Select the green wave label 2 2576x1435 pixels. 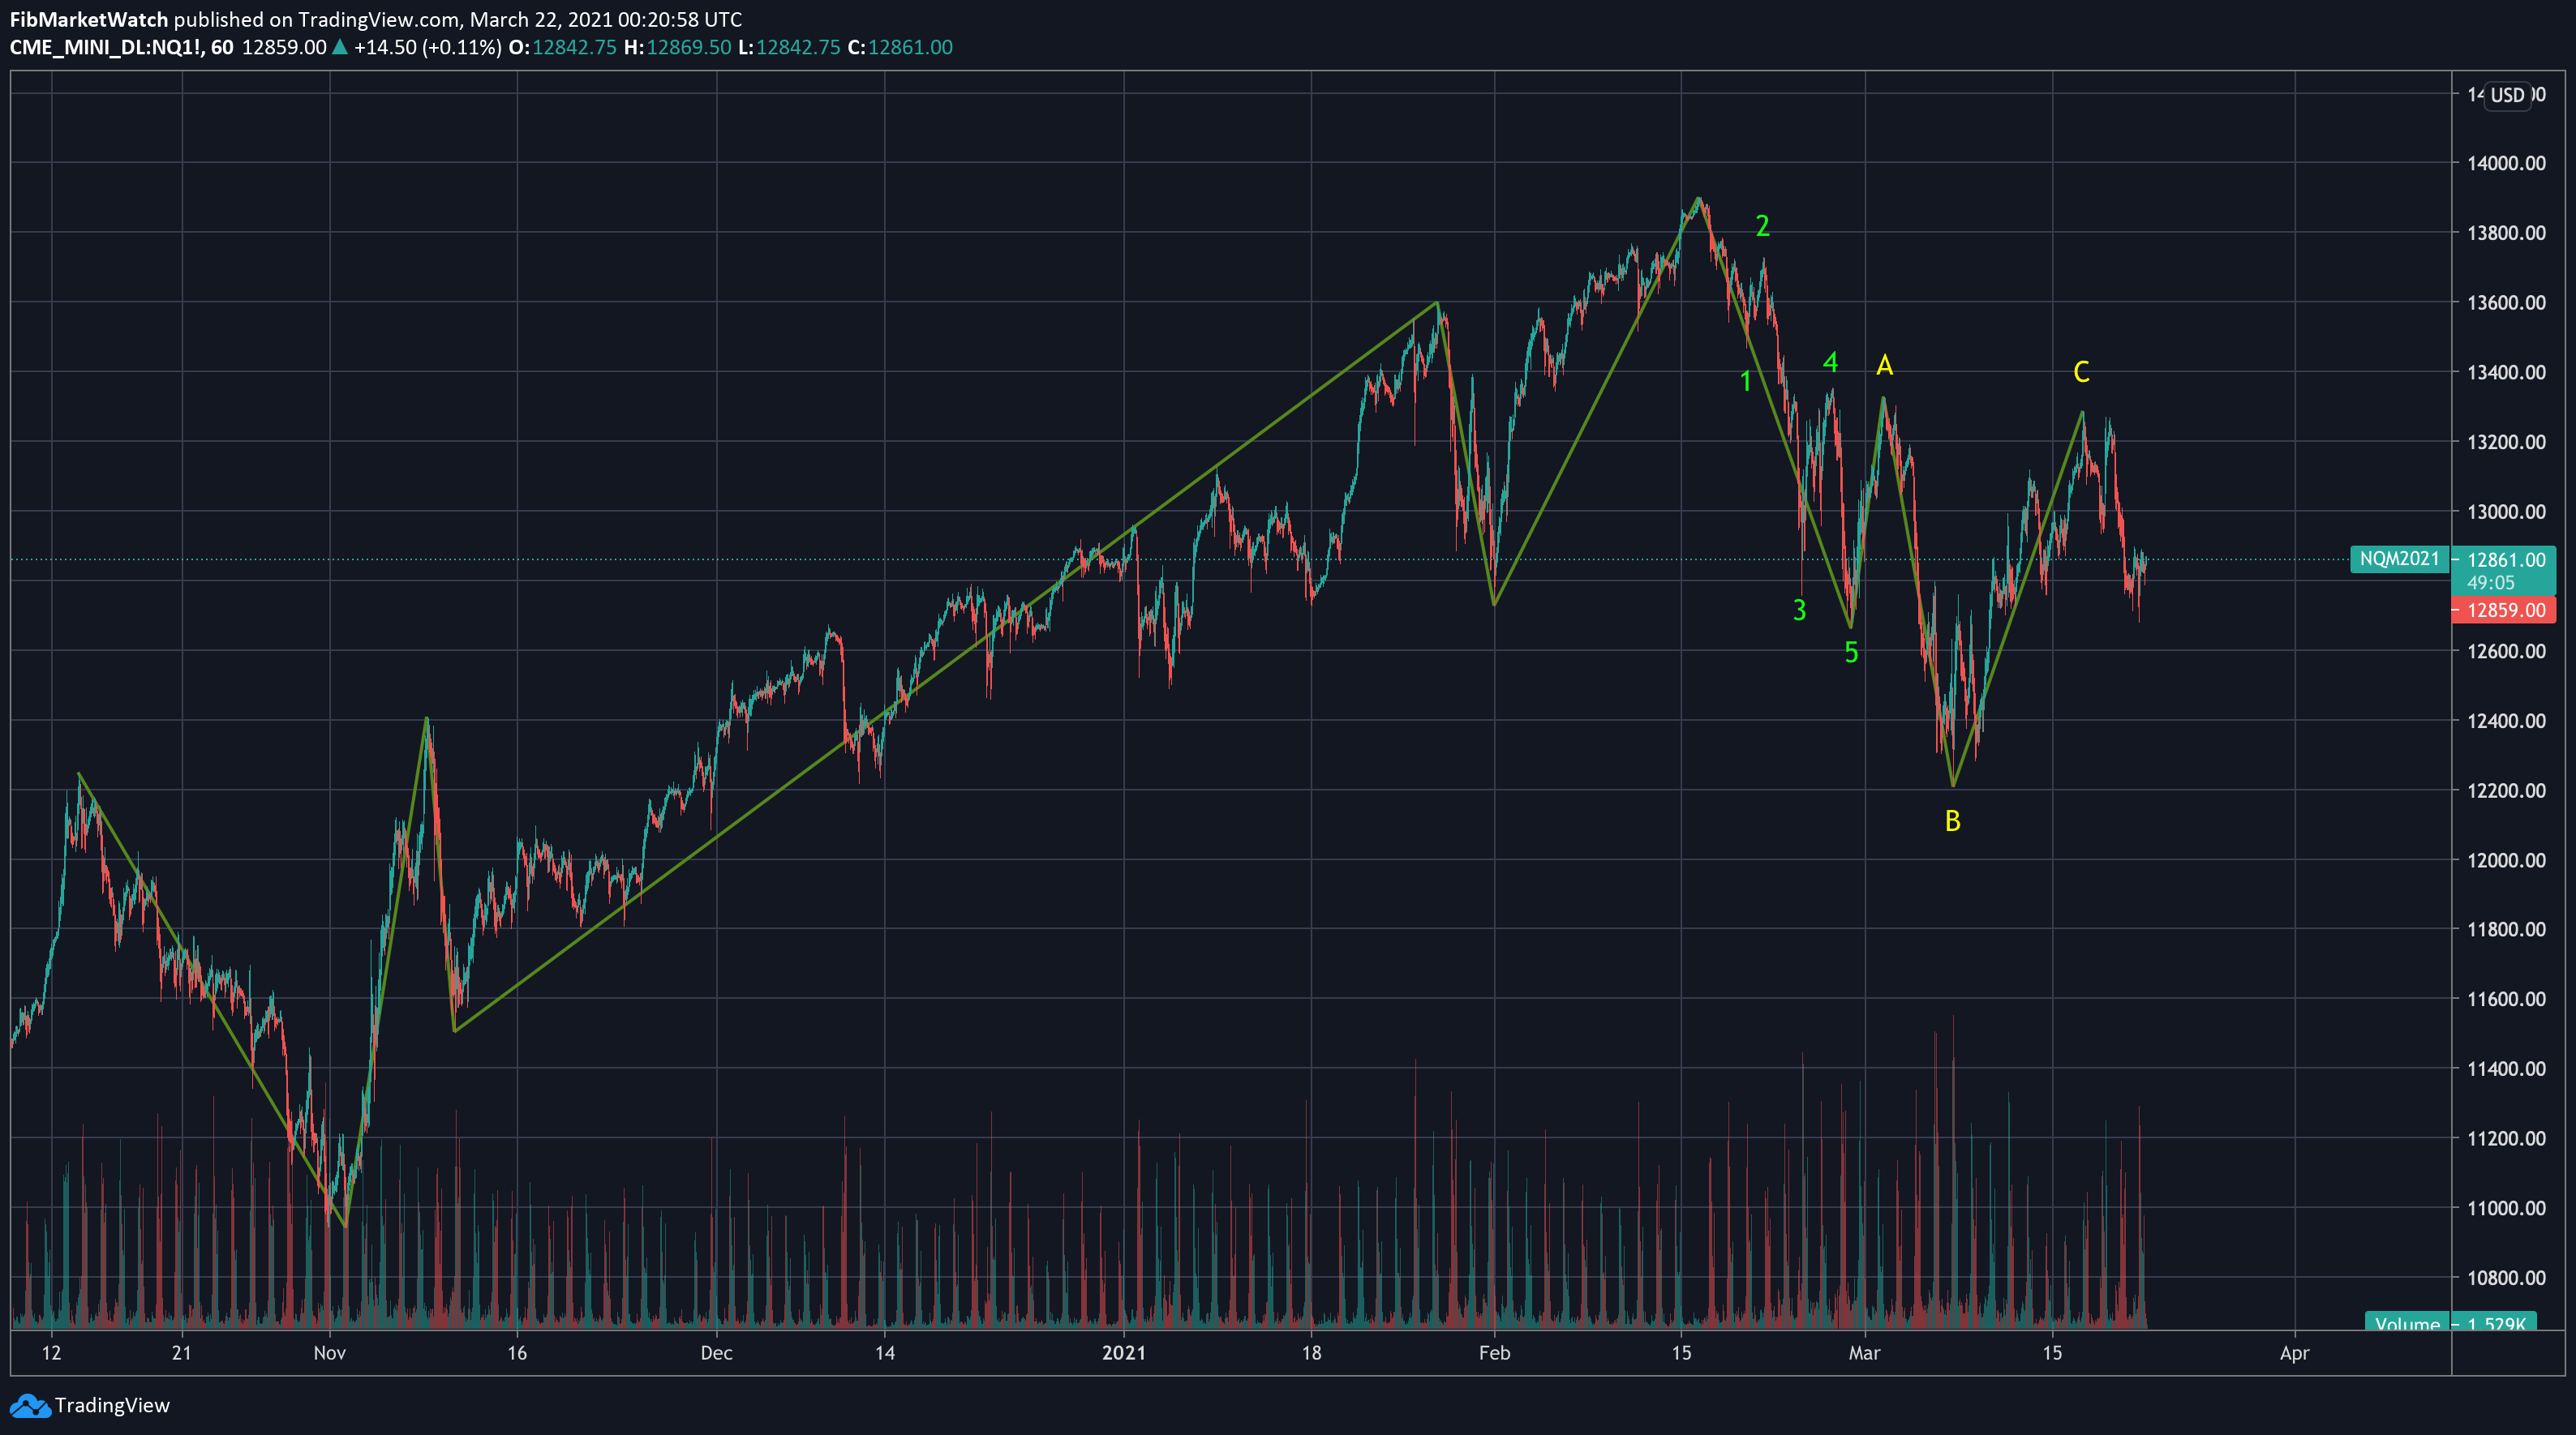pyautogui.click(x=1763, y=226)
